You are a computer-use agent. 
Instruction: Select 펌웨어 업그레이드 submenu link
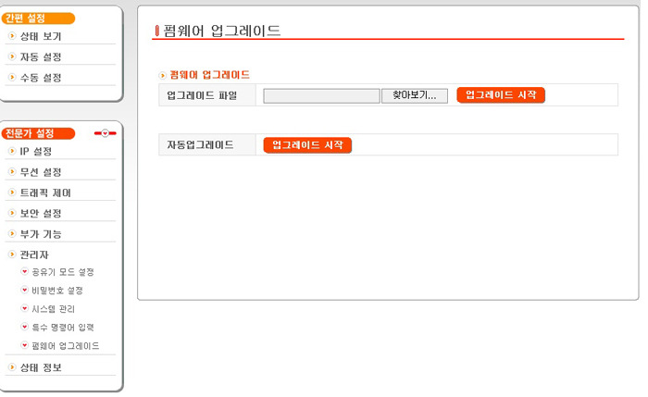pyautogui.click(x=66, y=345)
